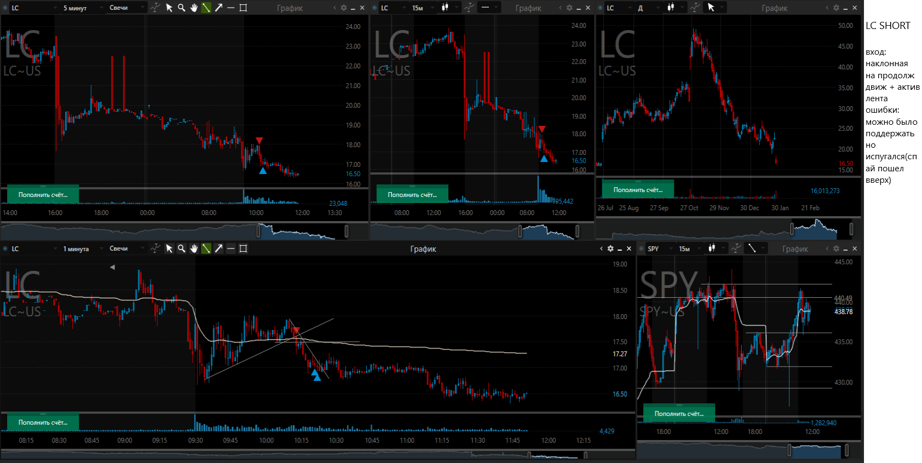This screenshot has height=463, width=922.
Task: Click "Пополнить счёт..." on LC daily chart
Action: click(x=638, y=189)
